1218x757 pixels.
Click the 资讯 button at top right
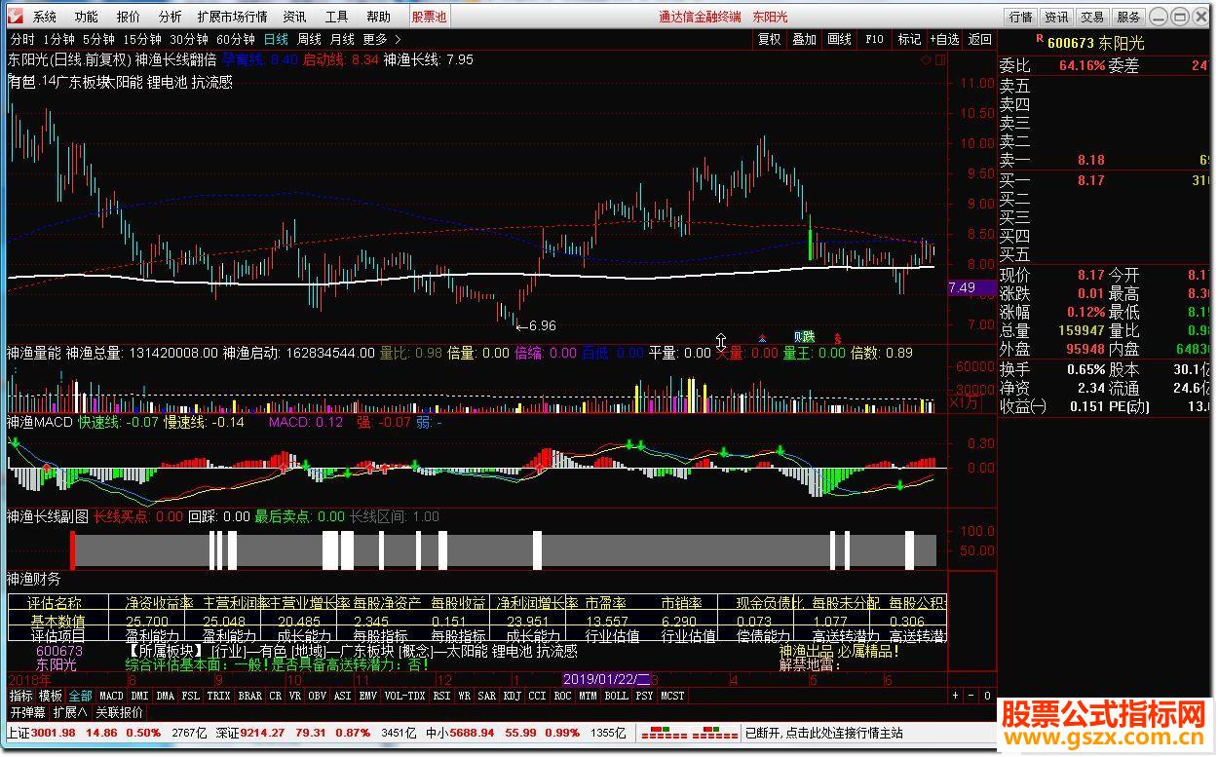[x=1056, y=17]
